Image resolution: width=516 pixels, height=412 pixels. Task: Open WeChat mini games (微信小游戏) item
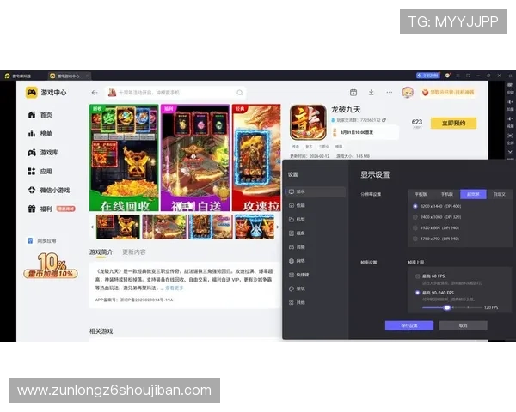(49, 190)
